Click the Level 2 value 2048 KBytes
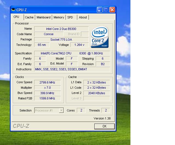Screen dimensions: 175x145 [x=97, y=93]
